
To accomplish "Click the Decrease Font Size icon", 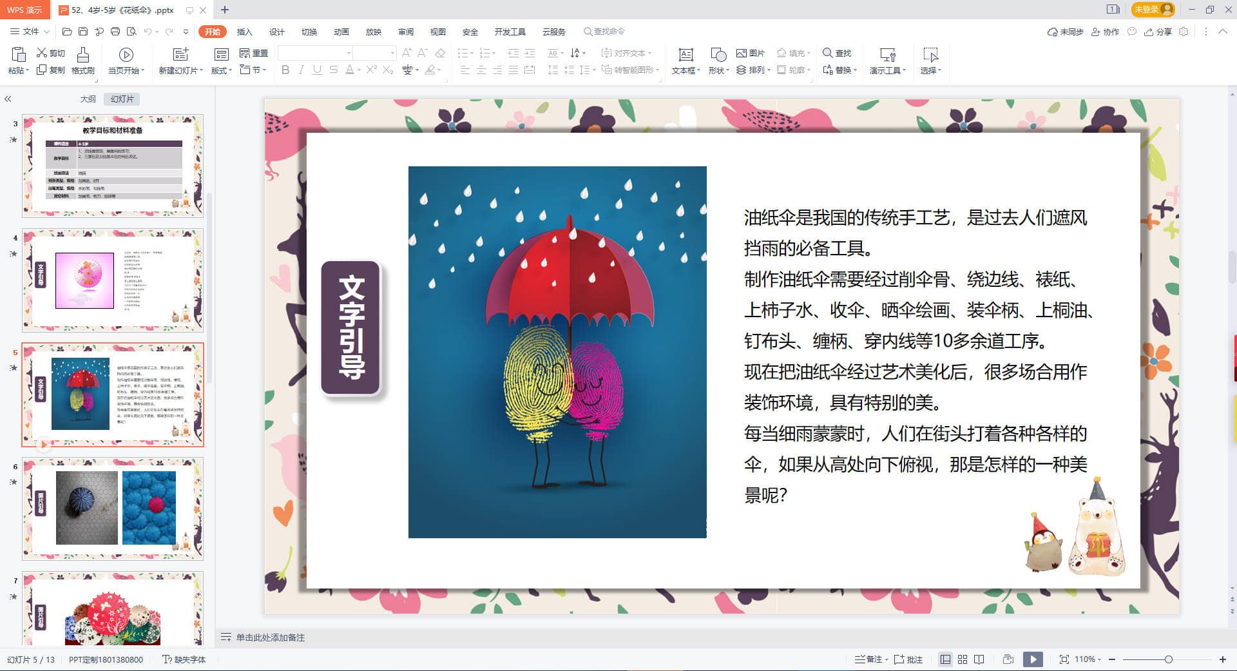I will [x=423, y=53].
